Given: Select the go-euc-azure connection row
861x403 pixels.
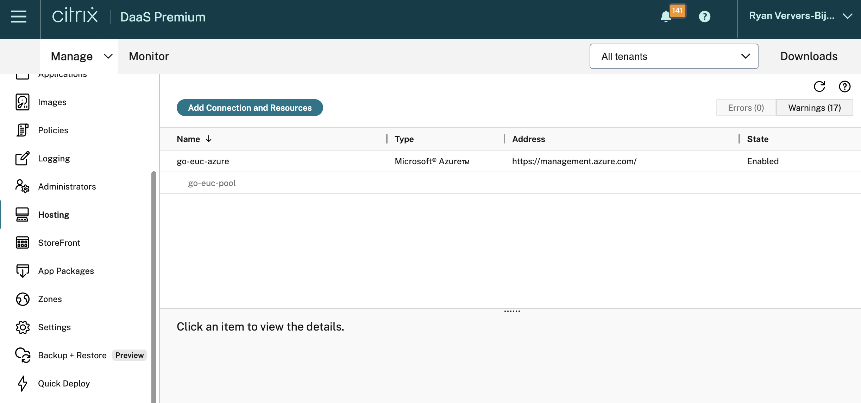Looking at the screenshot, I should point(510,161).
